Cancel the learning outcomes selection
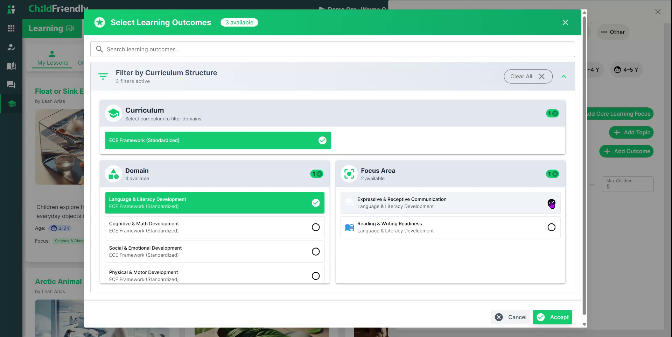 (510, 317)
